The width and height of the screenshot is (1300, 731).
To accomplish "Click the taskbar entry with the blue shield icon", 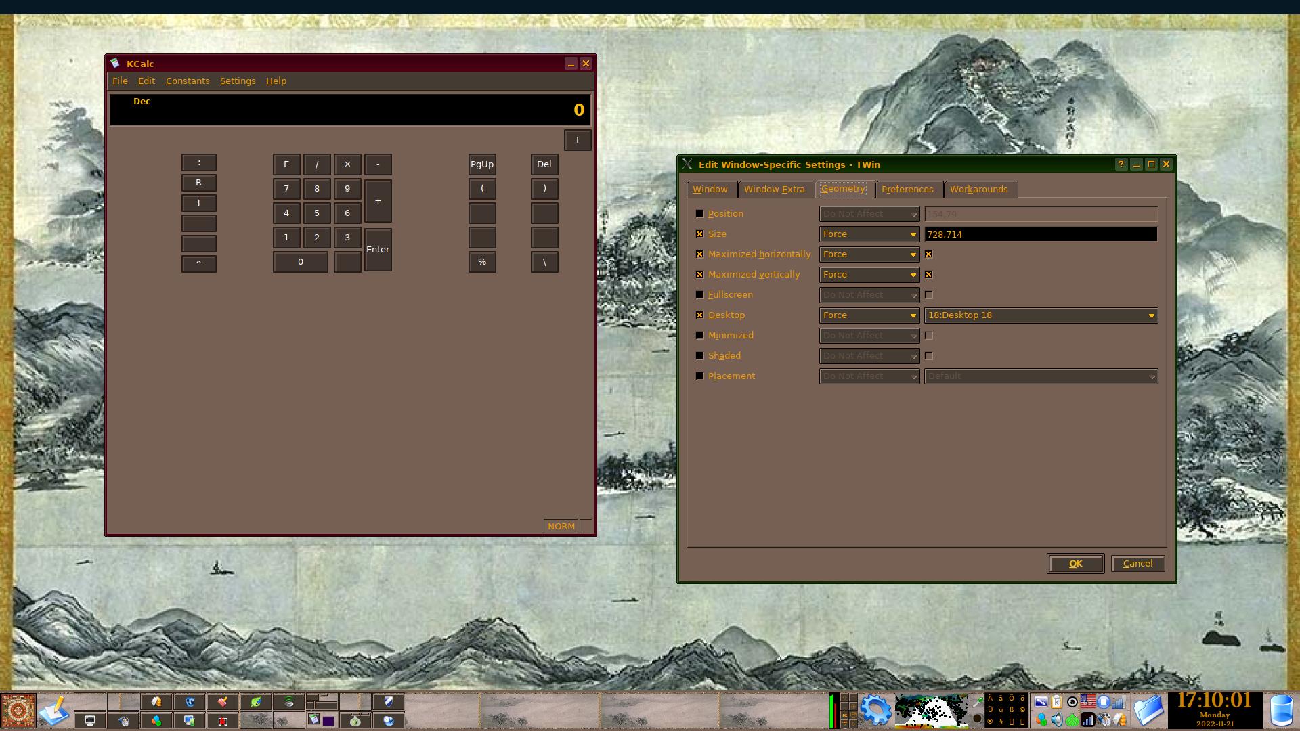I will coord(389,702).
